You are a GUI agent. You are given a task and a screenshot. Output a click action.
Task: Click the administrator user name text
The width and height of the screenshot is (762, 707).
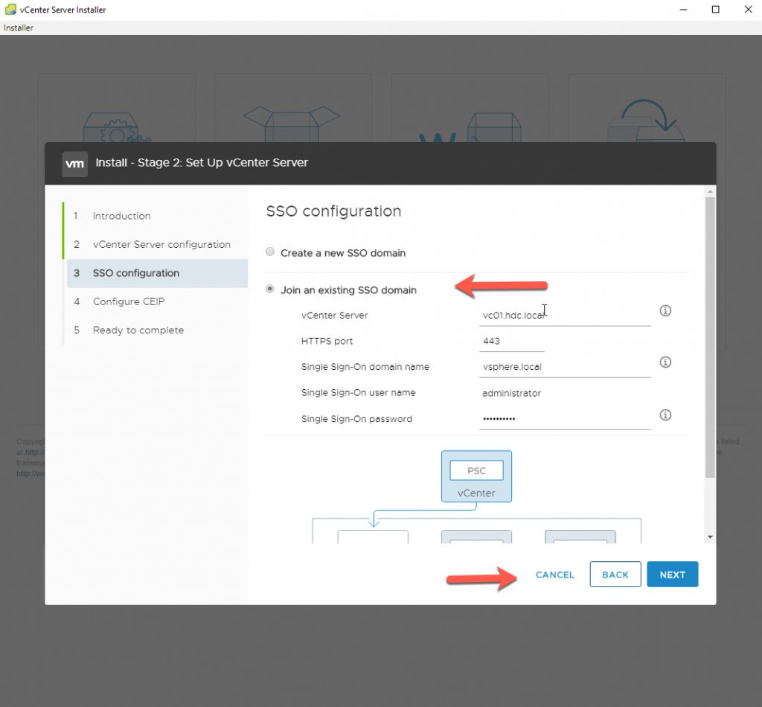pos(511,393)
